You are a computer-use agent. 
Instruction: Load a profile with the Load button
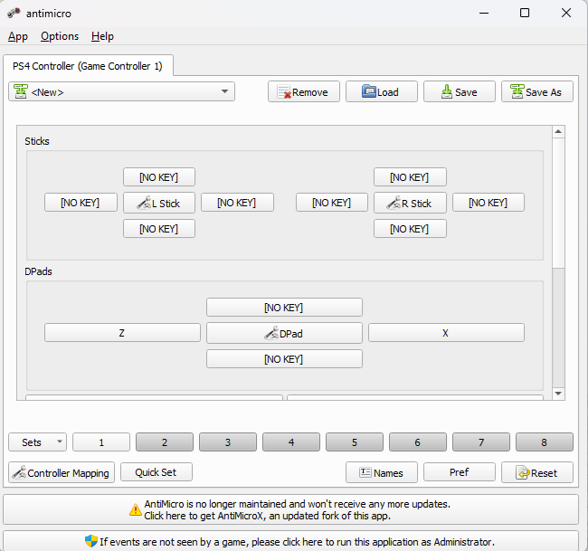[x=382, y=92]
